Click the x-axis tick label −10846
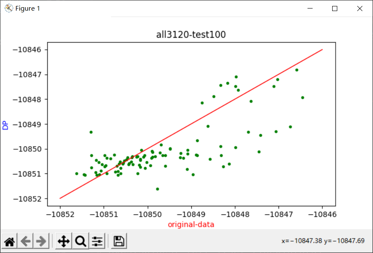373x253 pixels. 322,214
